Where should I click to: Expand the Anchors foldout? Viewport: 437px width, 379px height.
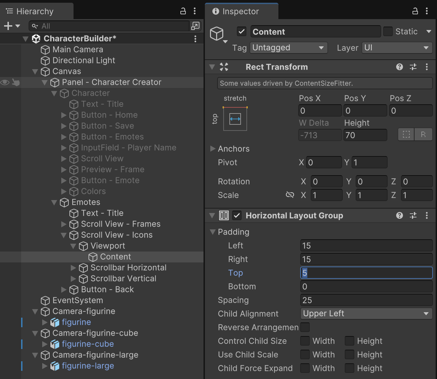tap(213, 149)
